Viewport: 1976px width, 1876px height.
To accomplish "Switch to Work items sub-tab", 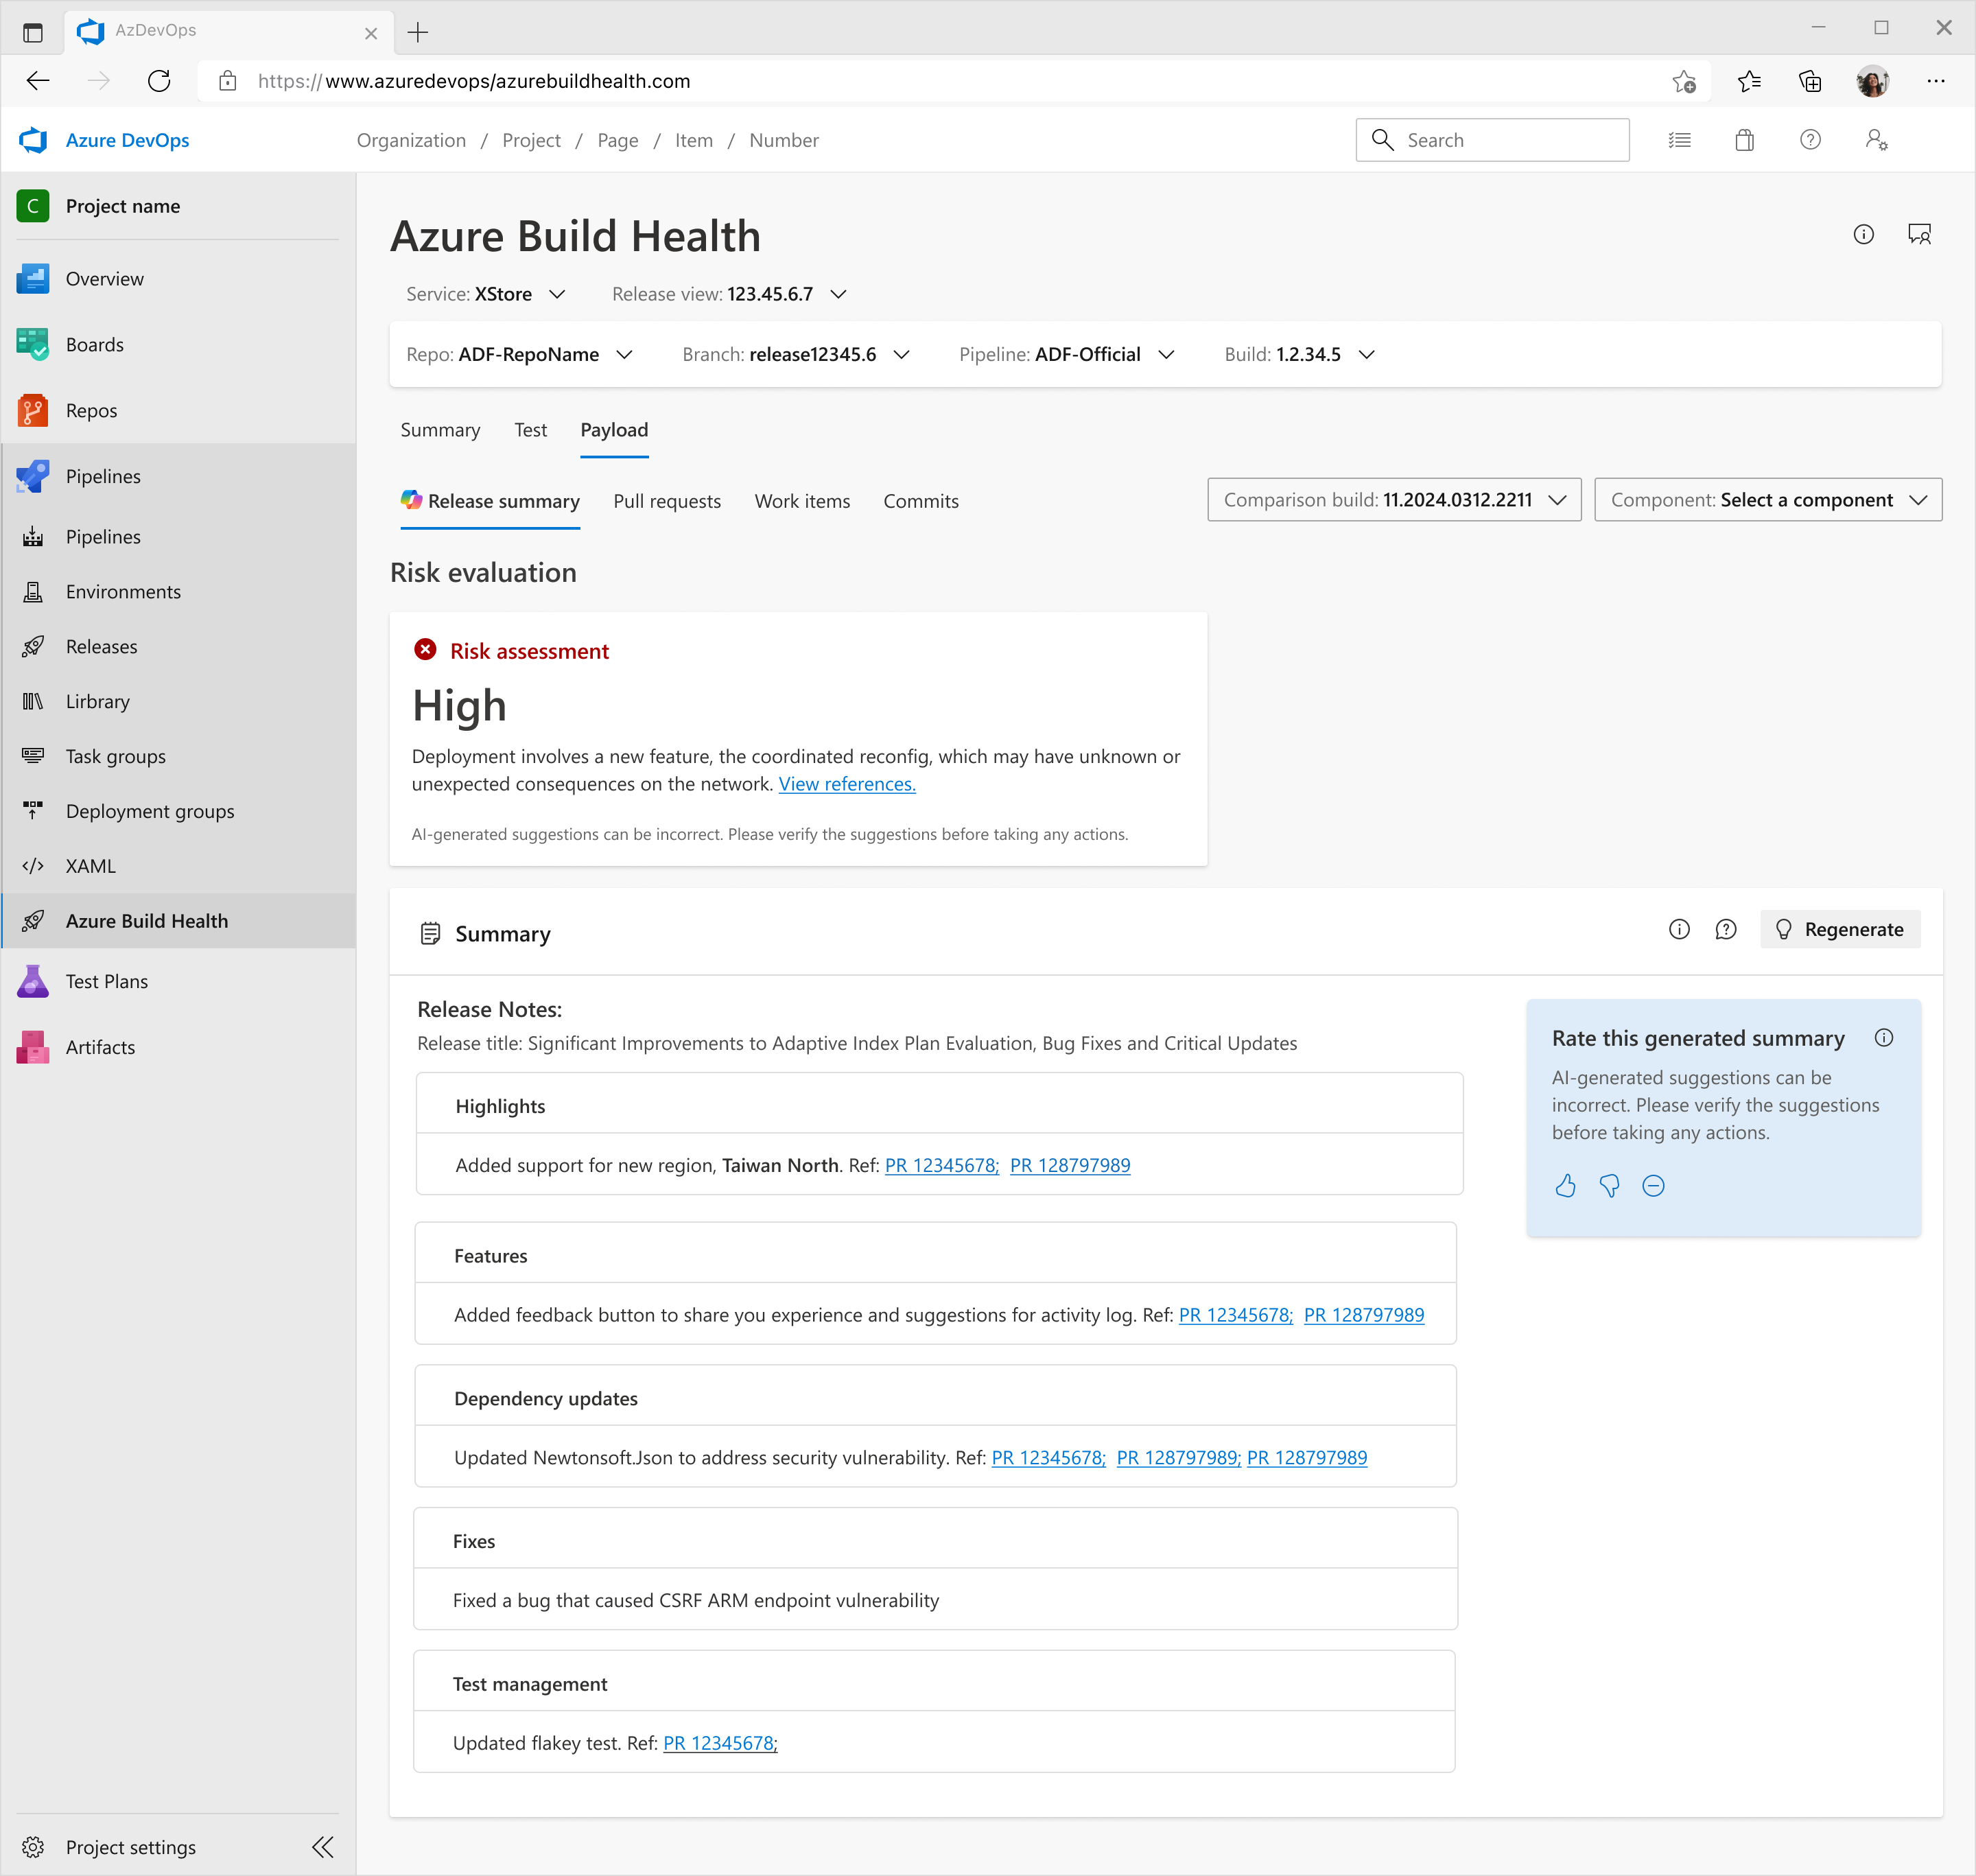I will tap(802, 501).
